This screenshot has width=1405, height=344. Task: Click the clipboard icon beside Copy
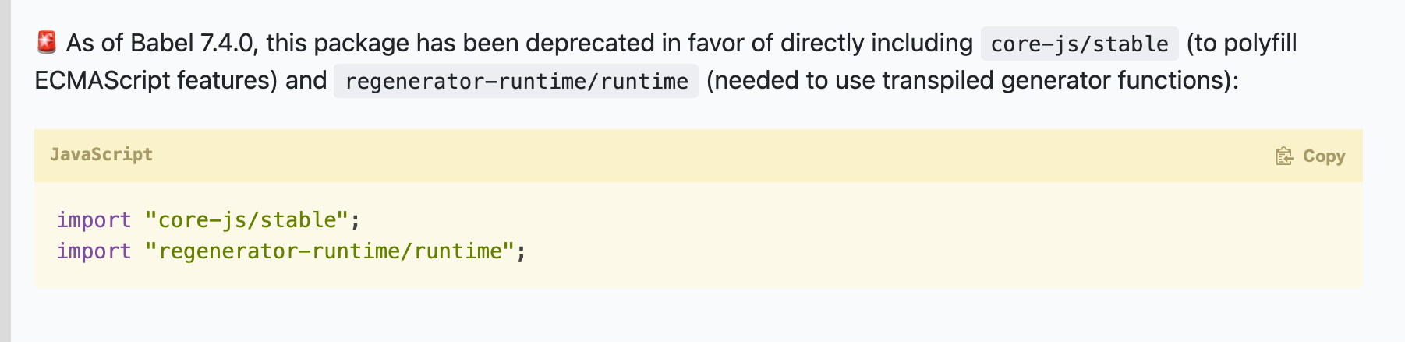[1284, 156]
